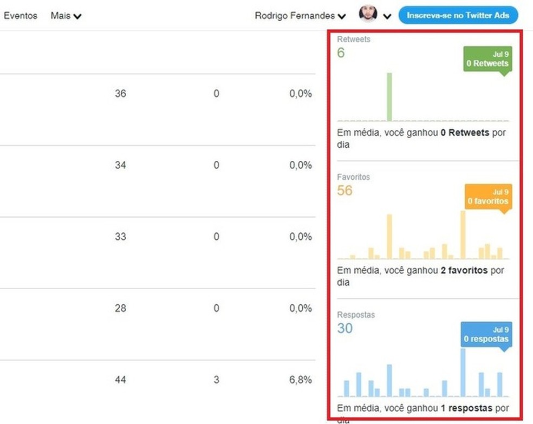Open the Mais dropdown menu
The image size is (533, 424).
65,15
